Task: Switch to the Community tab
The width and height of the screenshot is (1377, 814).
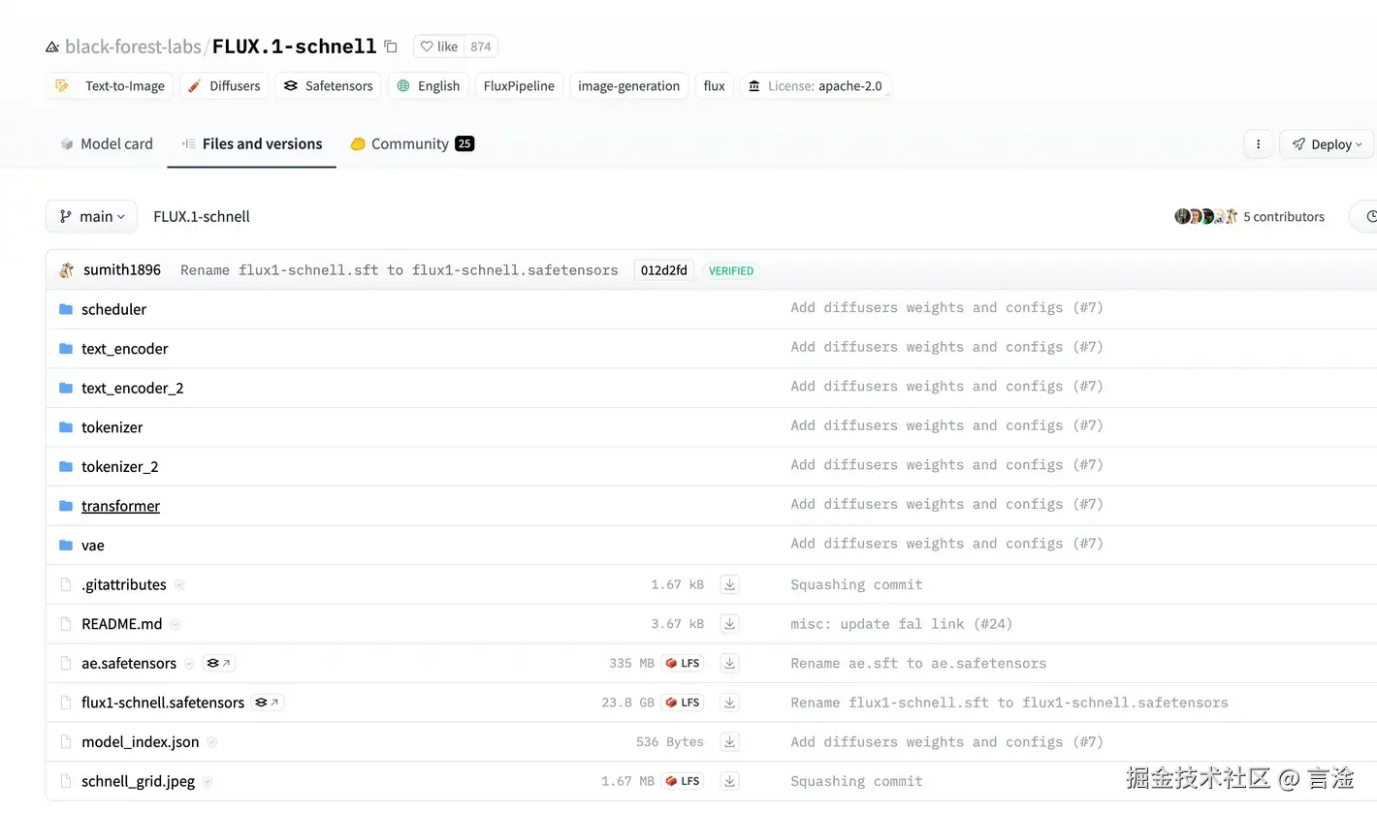Action: coord(412,143)
